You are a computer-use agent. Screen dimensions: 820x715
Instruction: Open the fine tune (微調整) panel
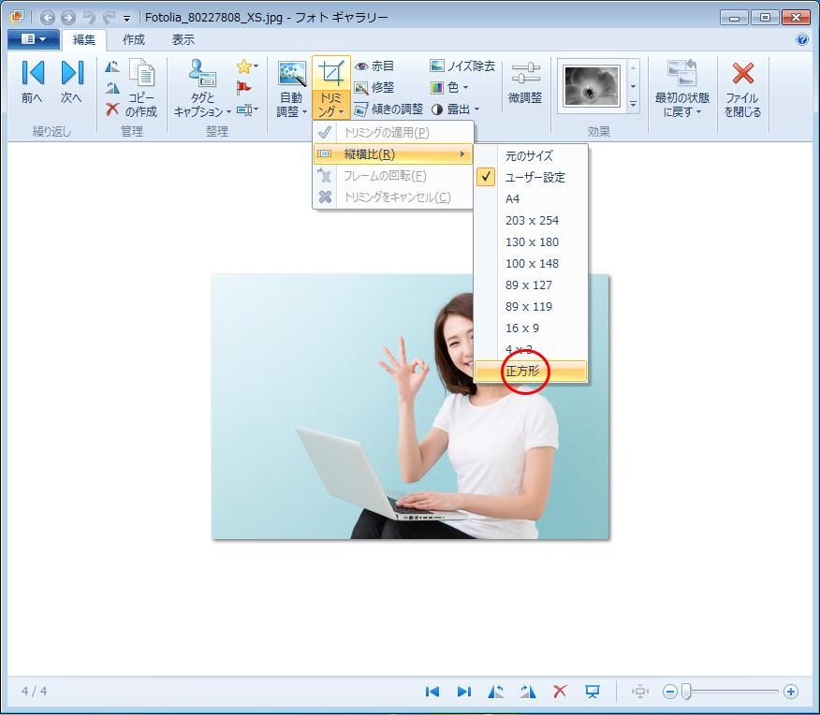pos(525,84)
